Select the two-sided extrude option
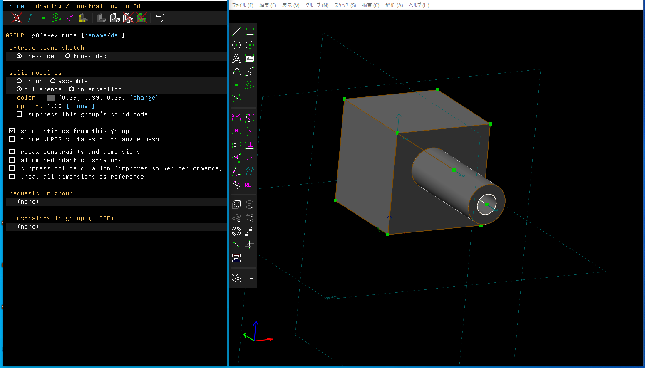This screenshot has width=645, height=368. (x=68, y=56)
